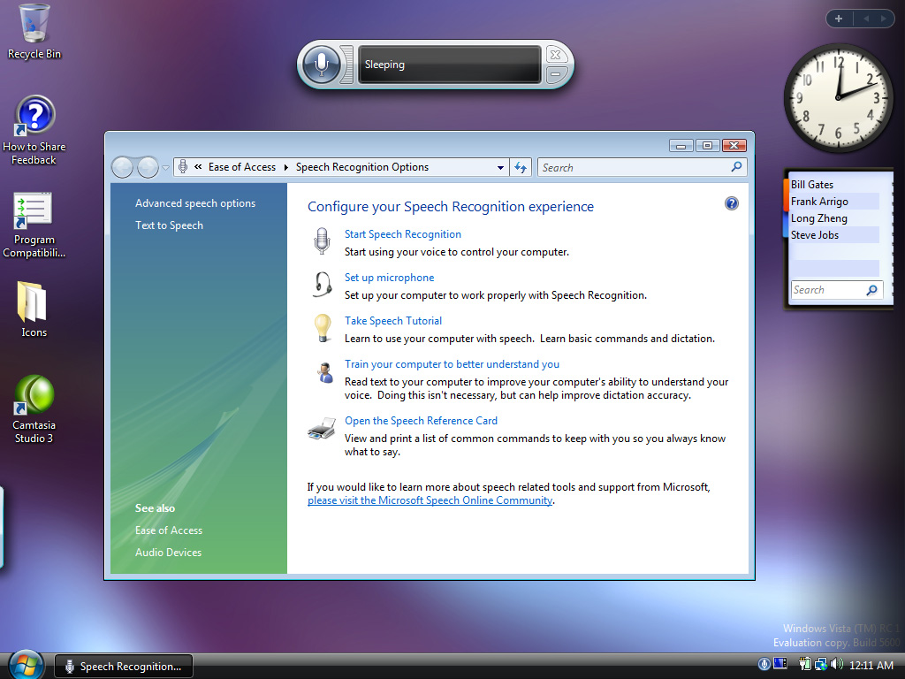Viewport: 905px width, 679px height.
Task: Open help using the question mark icon
Action: tap(731, 202)
